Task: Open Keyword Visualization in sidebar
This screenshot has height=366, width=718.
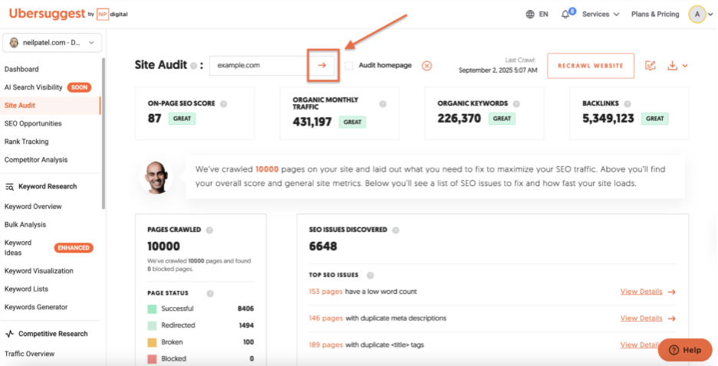Action: pos(39,271)
